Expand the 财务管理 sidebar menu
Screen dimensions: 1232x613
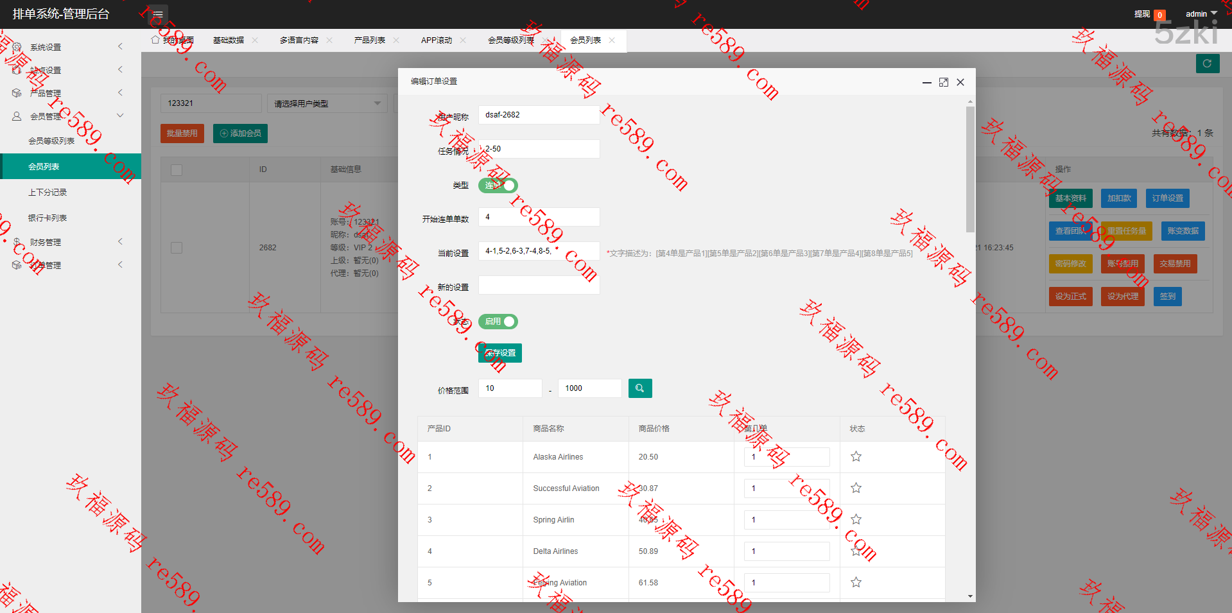[x=69, y=242]
